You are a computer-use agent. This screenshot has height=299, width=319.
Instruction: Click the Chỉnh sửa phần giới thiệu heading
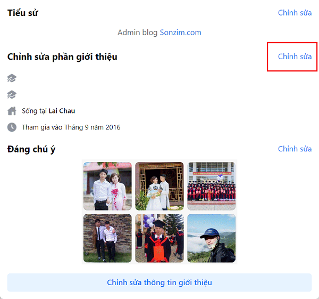(62, 56)
